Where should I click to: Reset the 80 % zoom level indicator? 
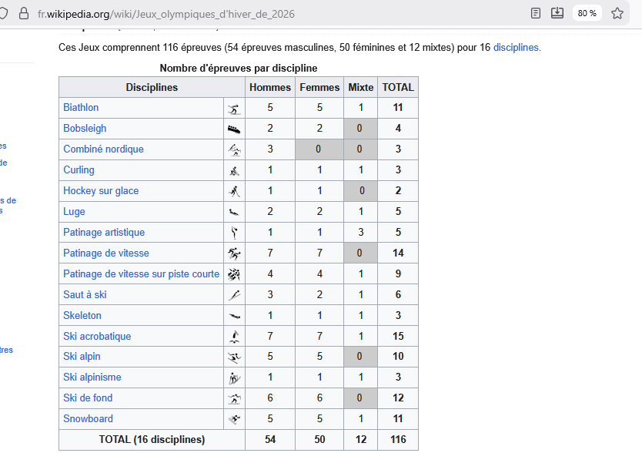(587, 13)
